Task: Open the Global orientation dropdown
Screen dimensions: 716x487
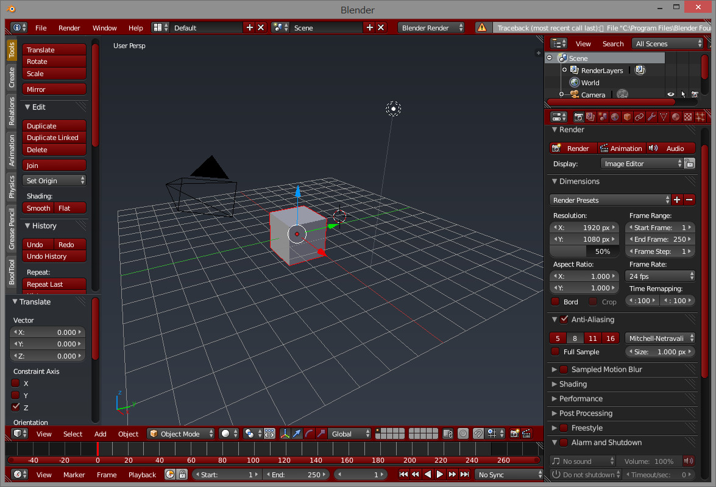Action: coord(350,433)
